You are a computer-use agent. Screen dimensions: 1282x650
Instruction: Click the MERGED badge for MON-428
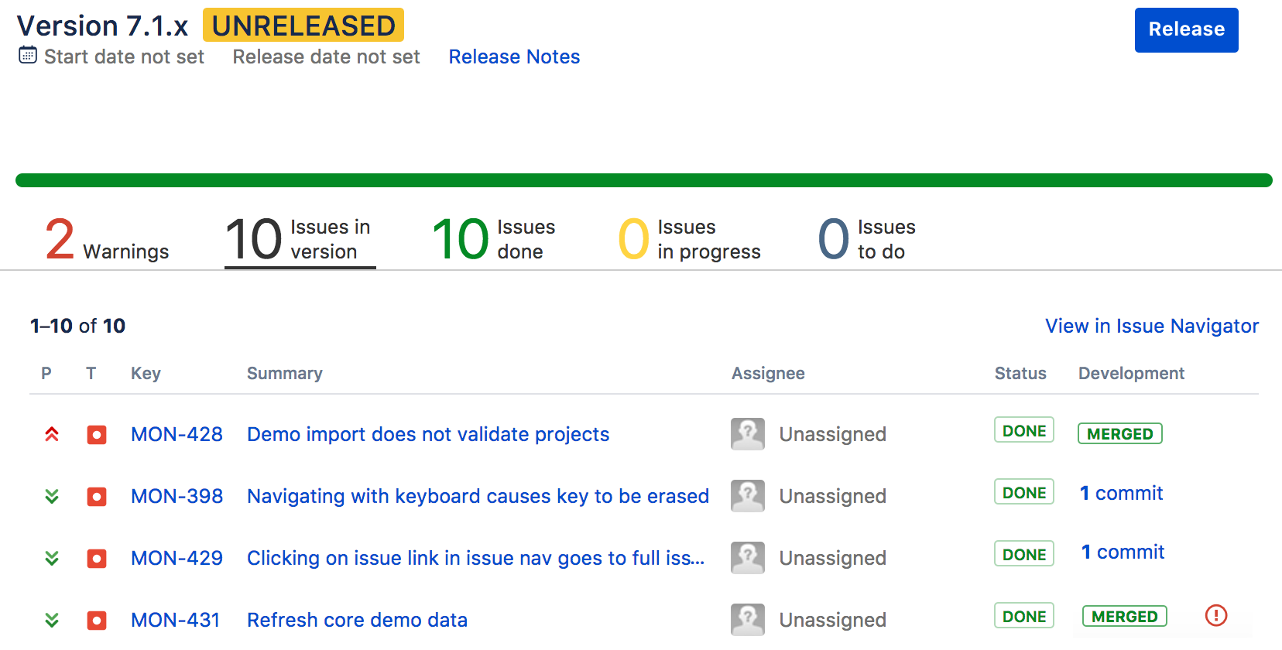(x=1120, y=433)
